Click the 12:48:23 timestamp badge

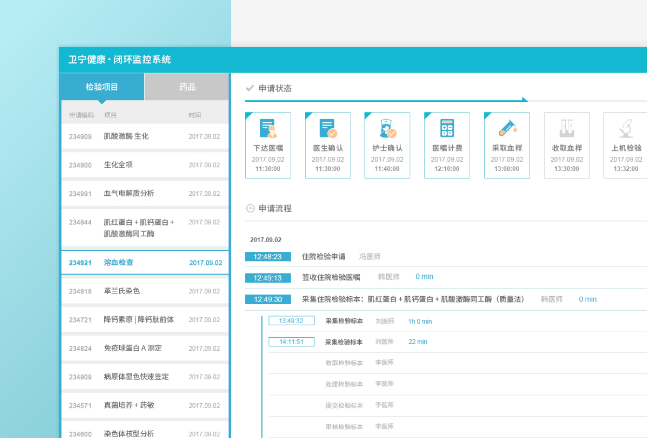(268, 257)
